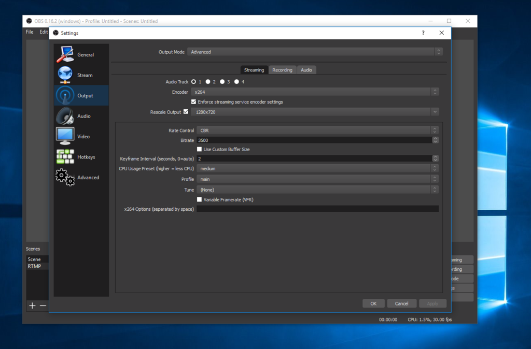Toggle Enforce streaming service encoder settings
Screen dimensions: 531x349
(194, 102)
